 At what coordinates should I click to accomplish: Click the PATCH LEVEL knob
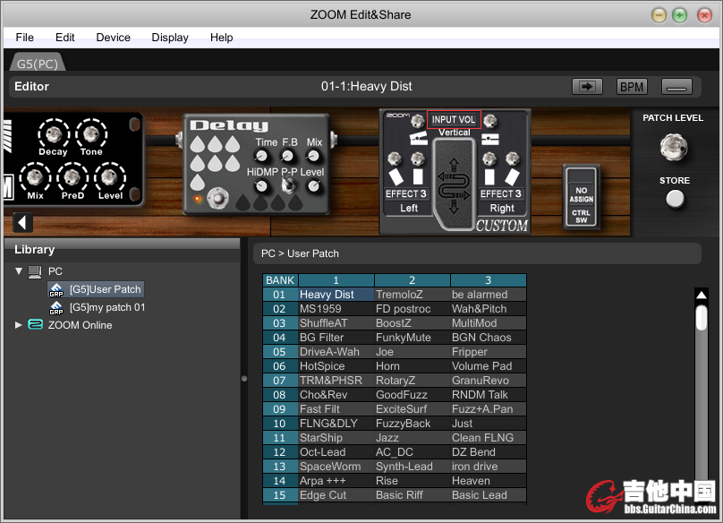(x=674, y=147)
